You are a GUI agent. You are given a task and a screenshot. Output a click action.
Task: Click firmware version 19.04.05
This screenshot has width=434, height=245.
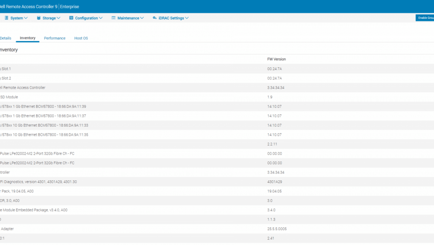click(x=274, y=191)
